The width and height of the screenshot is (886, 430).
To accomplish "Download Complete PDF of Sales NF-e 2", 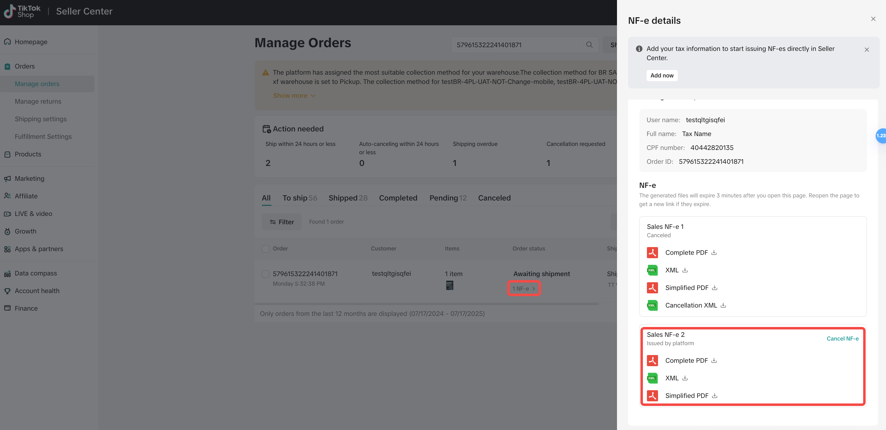I will coord(714,361).
